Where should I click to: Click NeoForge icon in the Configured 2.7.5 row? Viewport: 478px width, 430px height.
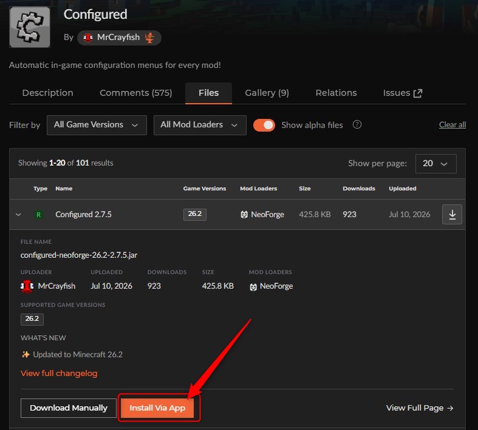pos(244,215)
